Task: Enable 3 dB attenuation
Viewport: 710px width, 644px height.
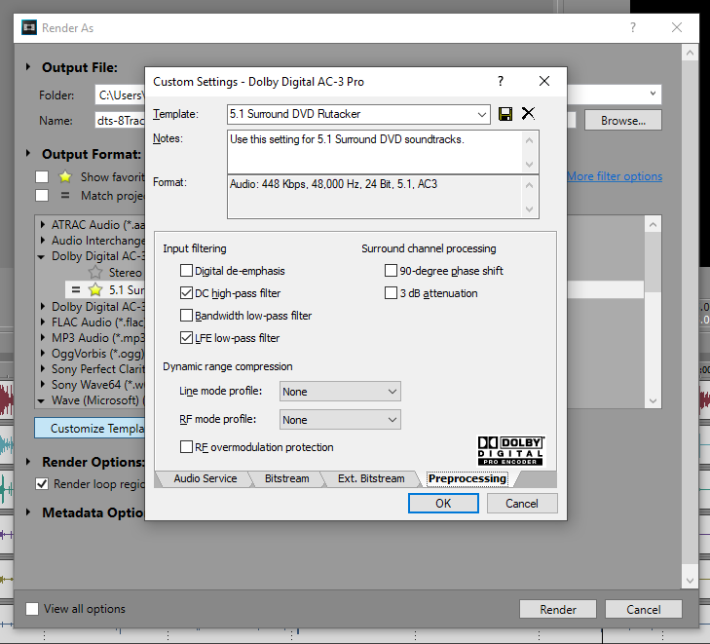Action: coord(391,293)
